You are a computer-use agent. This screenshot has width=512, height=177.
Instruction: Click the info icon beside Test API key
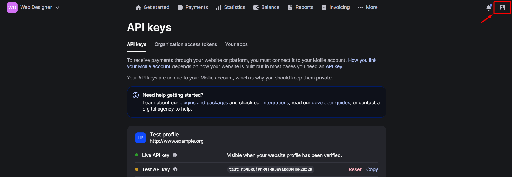tap(175, 169)
